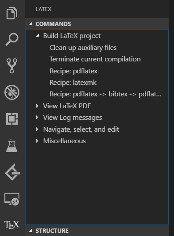Open the Debug bug icon
The image size is (174, 236).
12,92
